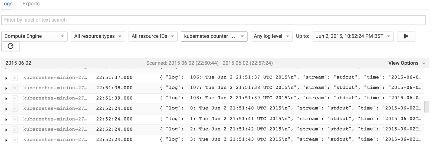Click severity star icon on log "0:" row
The height and width of the screenshot is (144, 433).
(x=15, y=109)
